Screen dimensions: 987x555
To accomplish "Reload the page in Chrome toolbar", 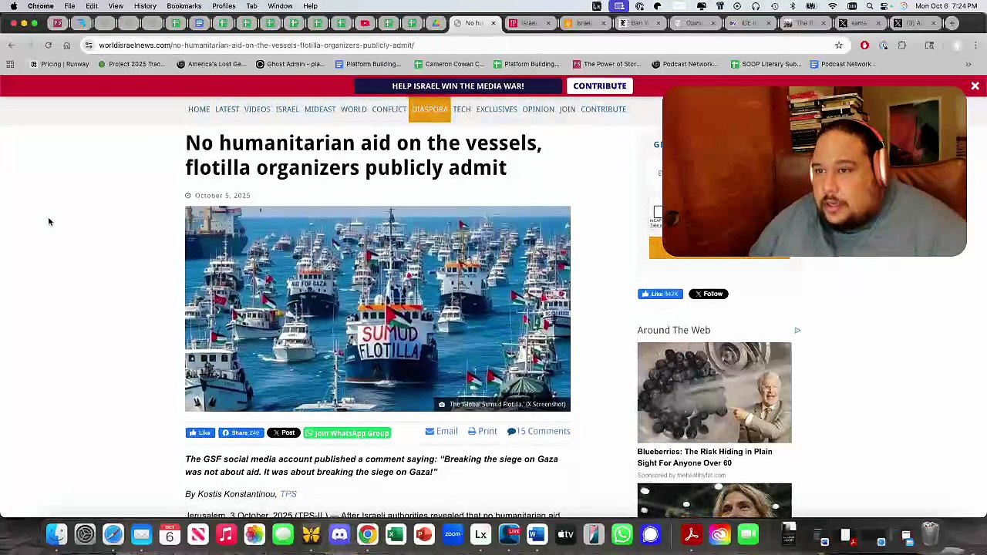I will click(48, 45).
